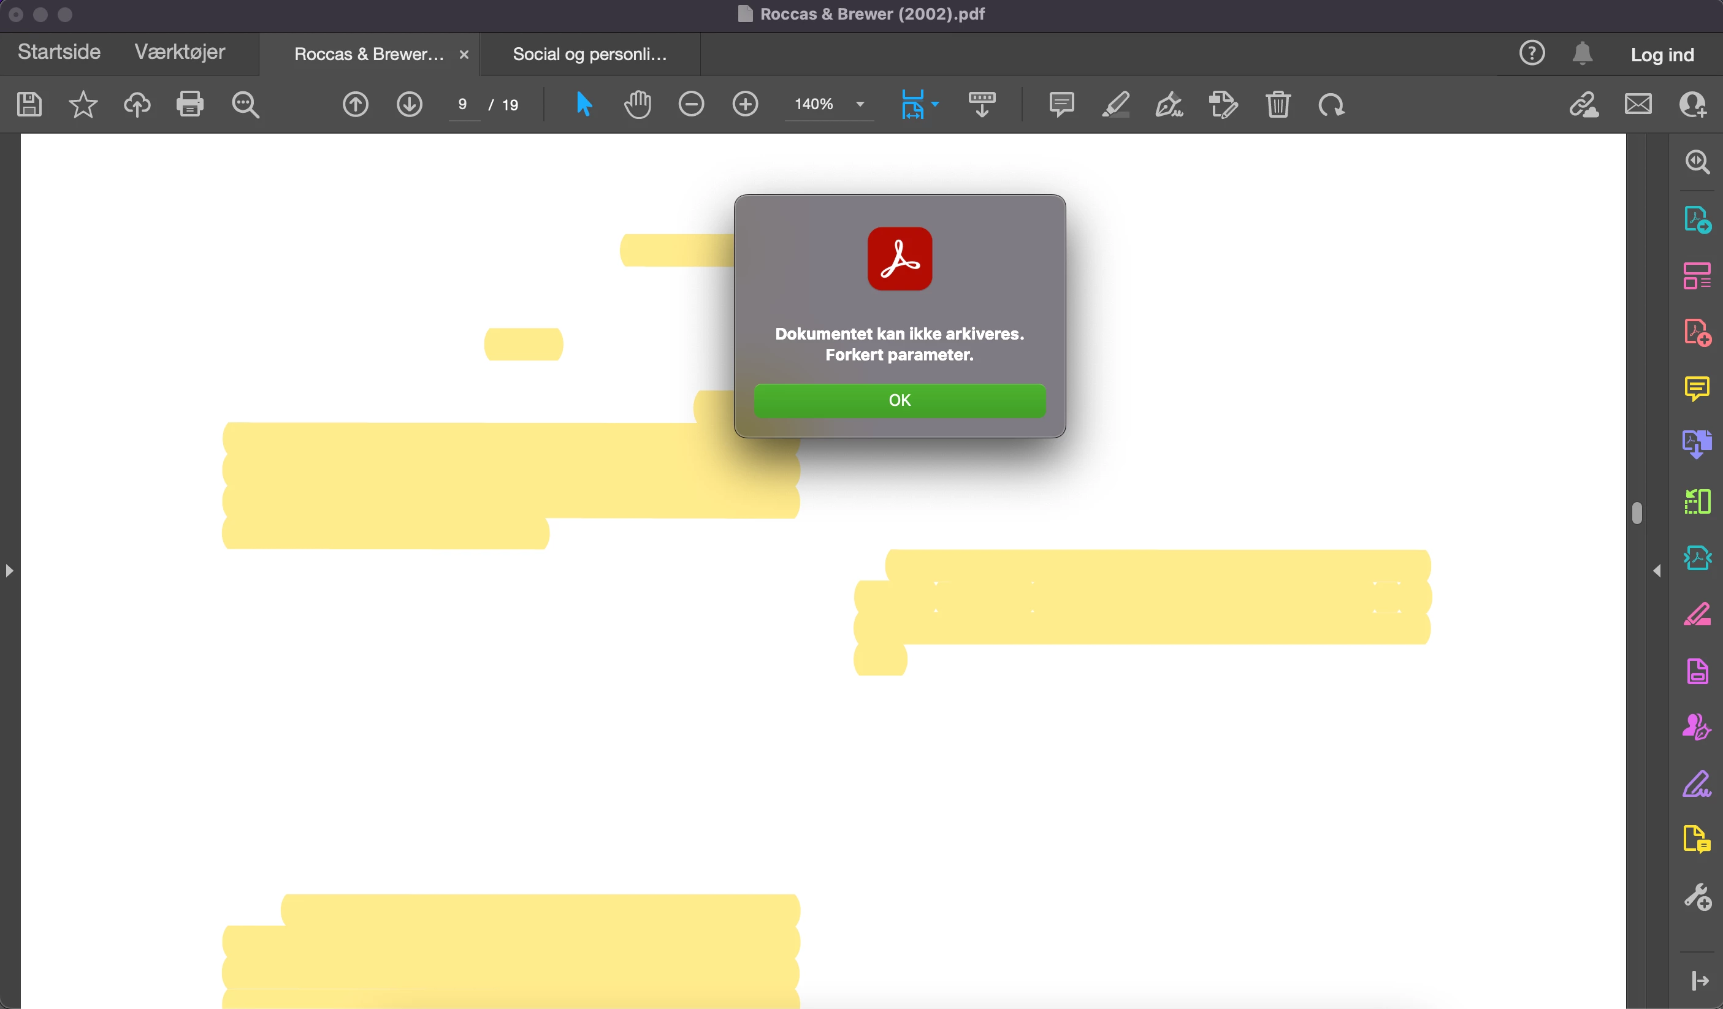
Task: Add a sticky note comment
Action: click(x=1061, y=105)
